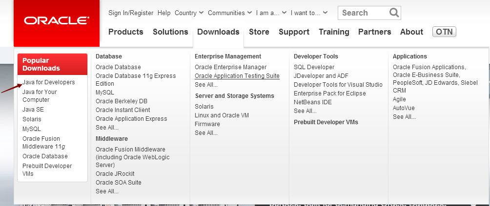Click the search magnifier icon
The width and height of the screenshot is (490, 206).
coord(394,13)
